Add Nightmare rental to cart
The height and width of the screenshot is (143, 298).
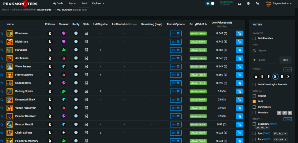(240, 42)
